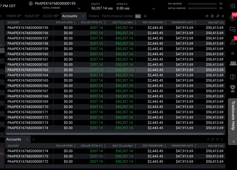The width and height of the screenshot is (237, 170).
Task: Close the upper Accounts tab
Action: (x=83, y=16)
